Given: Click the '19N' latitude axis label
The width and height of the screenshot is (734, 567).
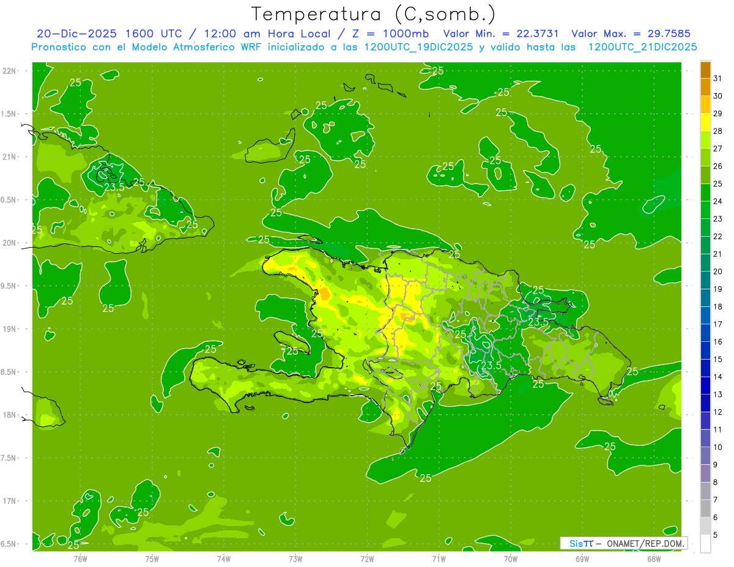Looking at the screenshot, I should click(9, 329).
